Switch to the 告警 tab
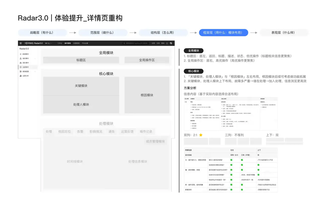Screen dimensions: 322x201 click(80, 131)
